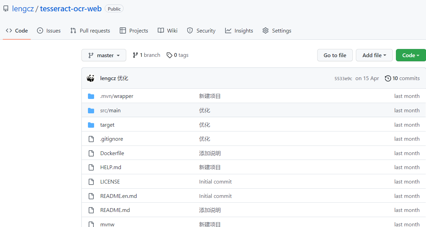
Task: Open the 10 commits history link
Action: pyautogui.click(x=402, y=78)
